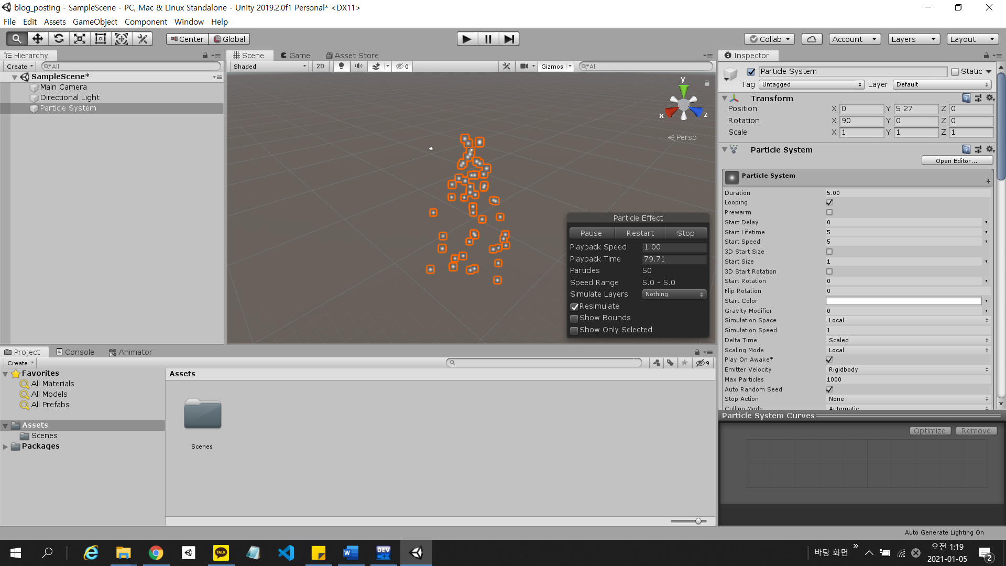Toggle the Looping checkbox
1006x566 pixels.
(829, 202)
